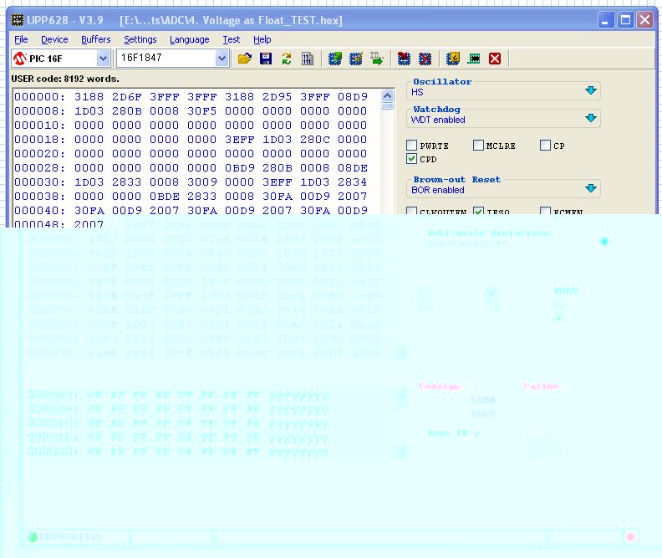Image resolution: width=662 pixels, height=558 pixels.
Task: Open a hex file with the folder icon
Action: [245, 59]
